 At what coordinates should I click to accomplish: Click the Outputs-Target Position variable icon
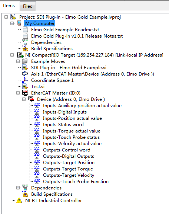[x=37, y=163]
